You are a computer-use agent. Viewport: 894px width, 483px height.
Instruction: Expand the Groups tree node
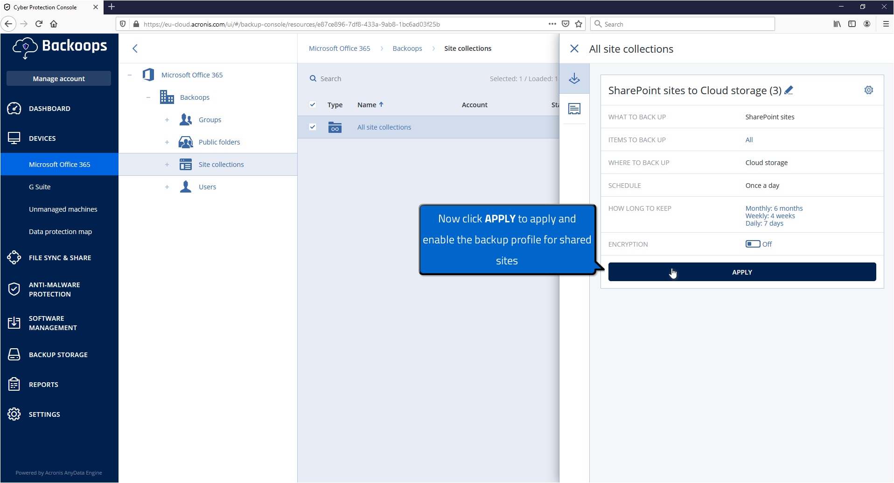[x=167, y=119]
